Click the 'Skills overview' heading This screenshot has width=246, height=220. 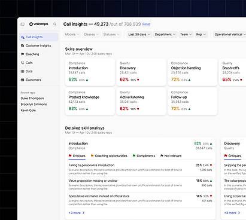[79, 49]
